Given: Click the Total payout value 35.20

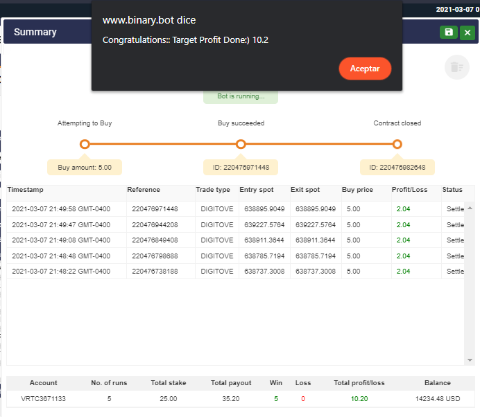Looking at the screenshot, I should pos(231,399).
